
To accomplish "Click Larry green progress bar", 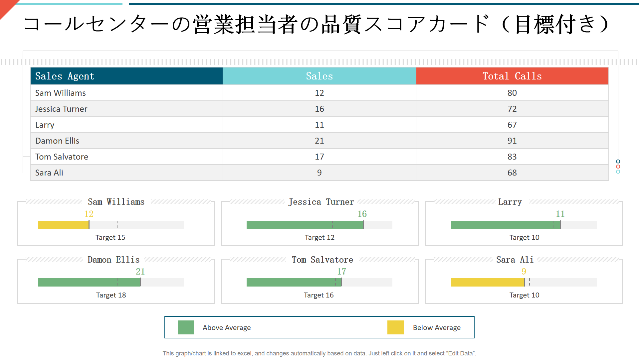I will (x=506, y=225).
